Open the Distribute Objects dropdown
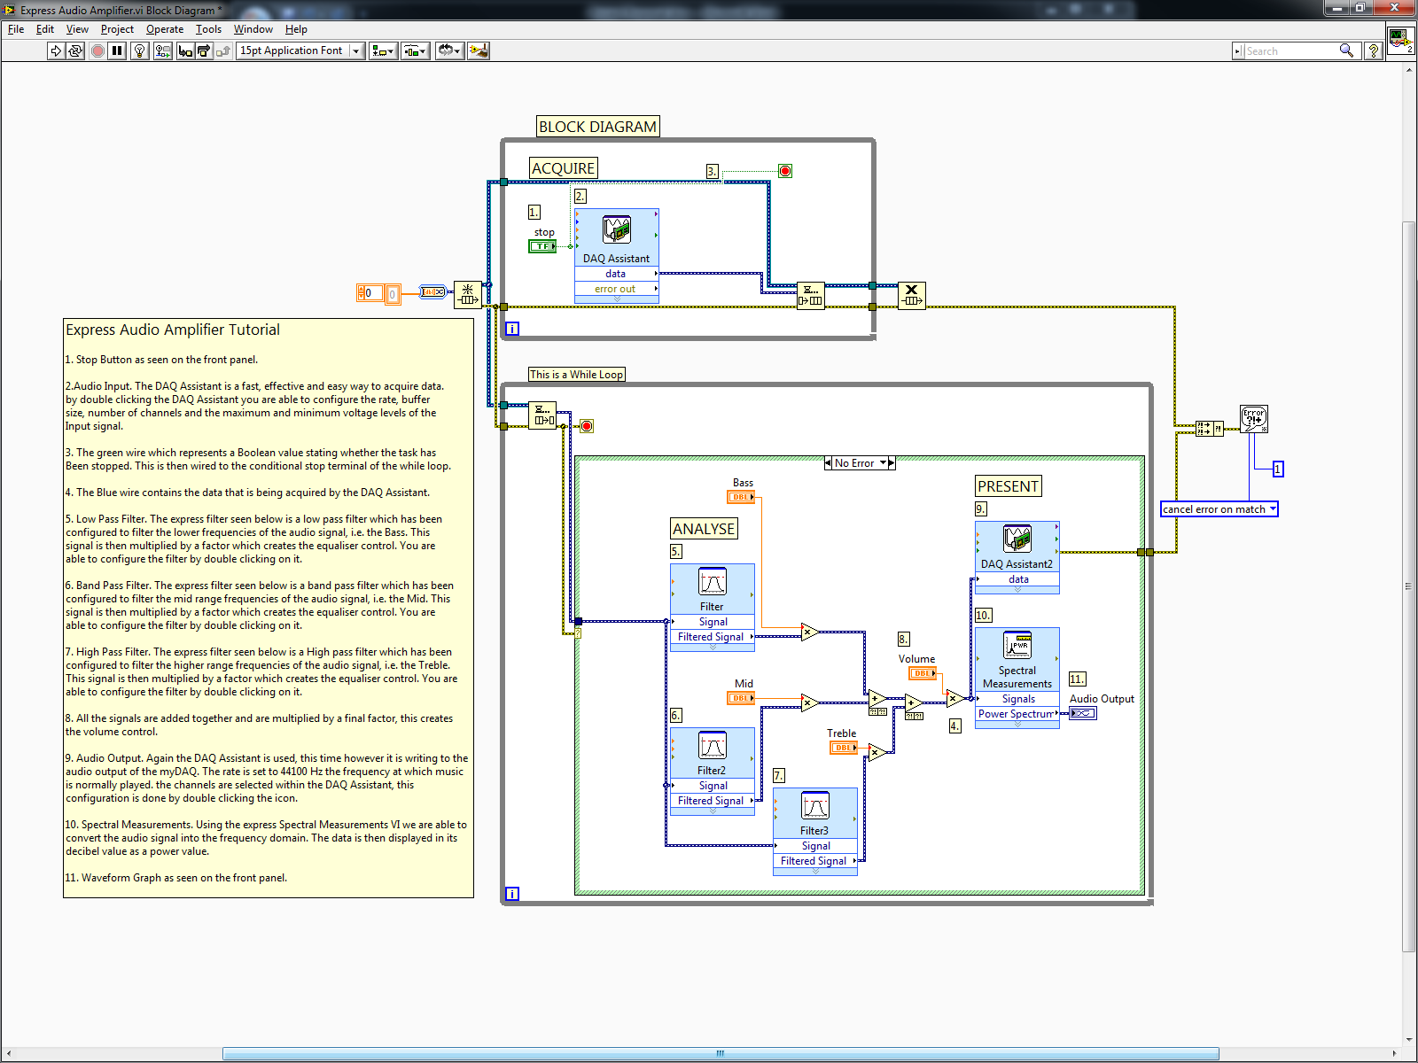The image size is (1418, 1063). (x=415, y=50)
